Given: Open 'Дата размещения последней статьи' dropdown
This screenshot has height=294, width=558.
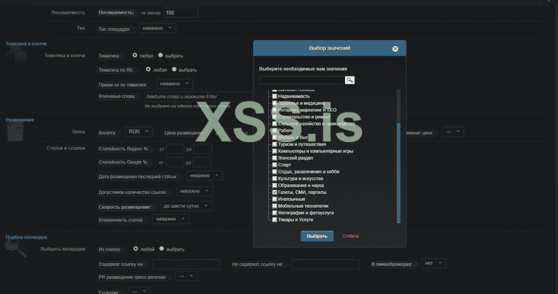Looking at the screenshot, I should tap(204, 175).
